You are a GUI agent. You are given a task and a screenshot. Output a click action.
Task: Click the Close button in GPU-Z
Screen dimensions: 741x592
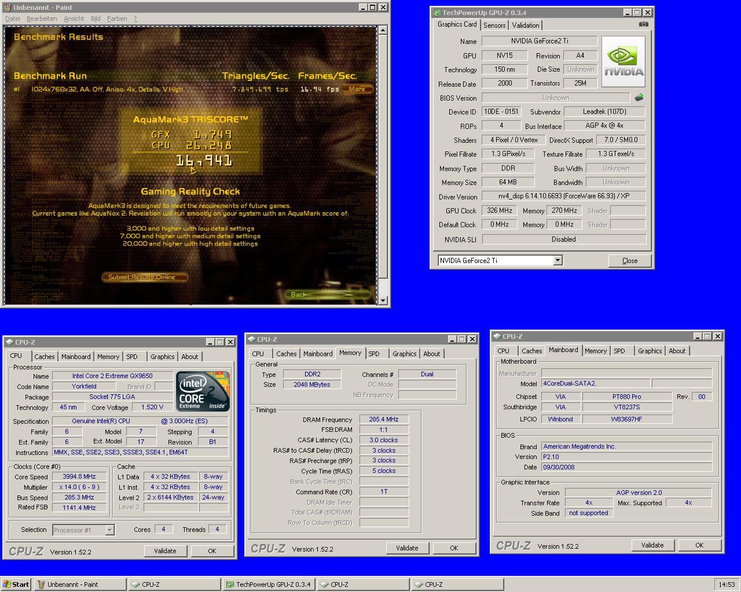[629, 261]
